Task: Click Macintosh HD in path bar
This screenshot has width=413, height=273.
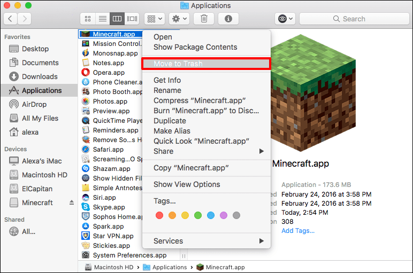Action: point(109,267)
